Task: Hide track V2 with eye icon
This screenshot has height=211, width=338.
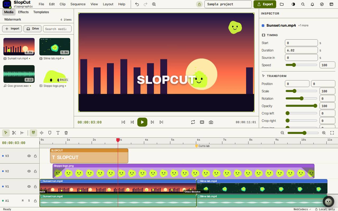Action: (29, 171)
